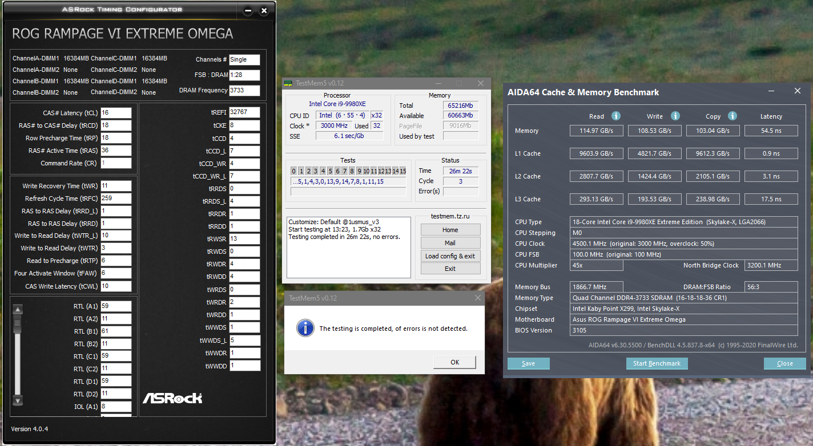Click the RTL (B1) value field
The image size is (813, 446).
click(116, 331)
